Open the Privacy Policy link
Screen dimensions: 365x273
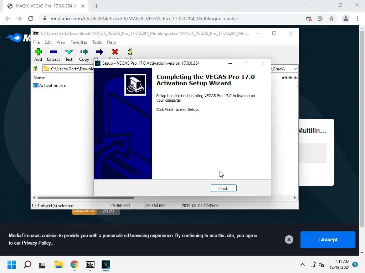click(36, 243)
